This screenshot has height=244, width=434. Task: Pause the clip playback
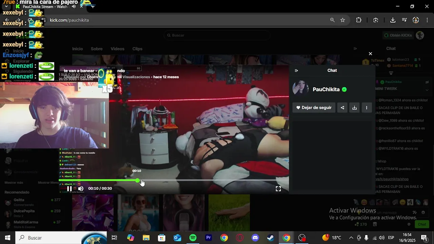[69, 189]
